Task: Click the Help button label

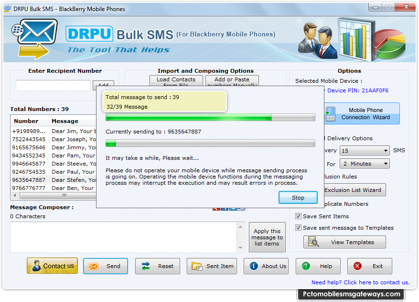Action: tap(326, 266)
